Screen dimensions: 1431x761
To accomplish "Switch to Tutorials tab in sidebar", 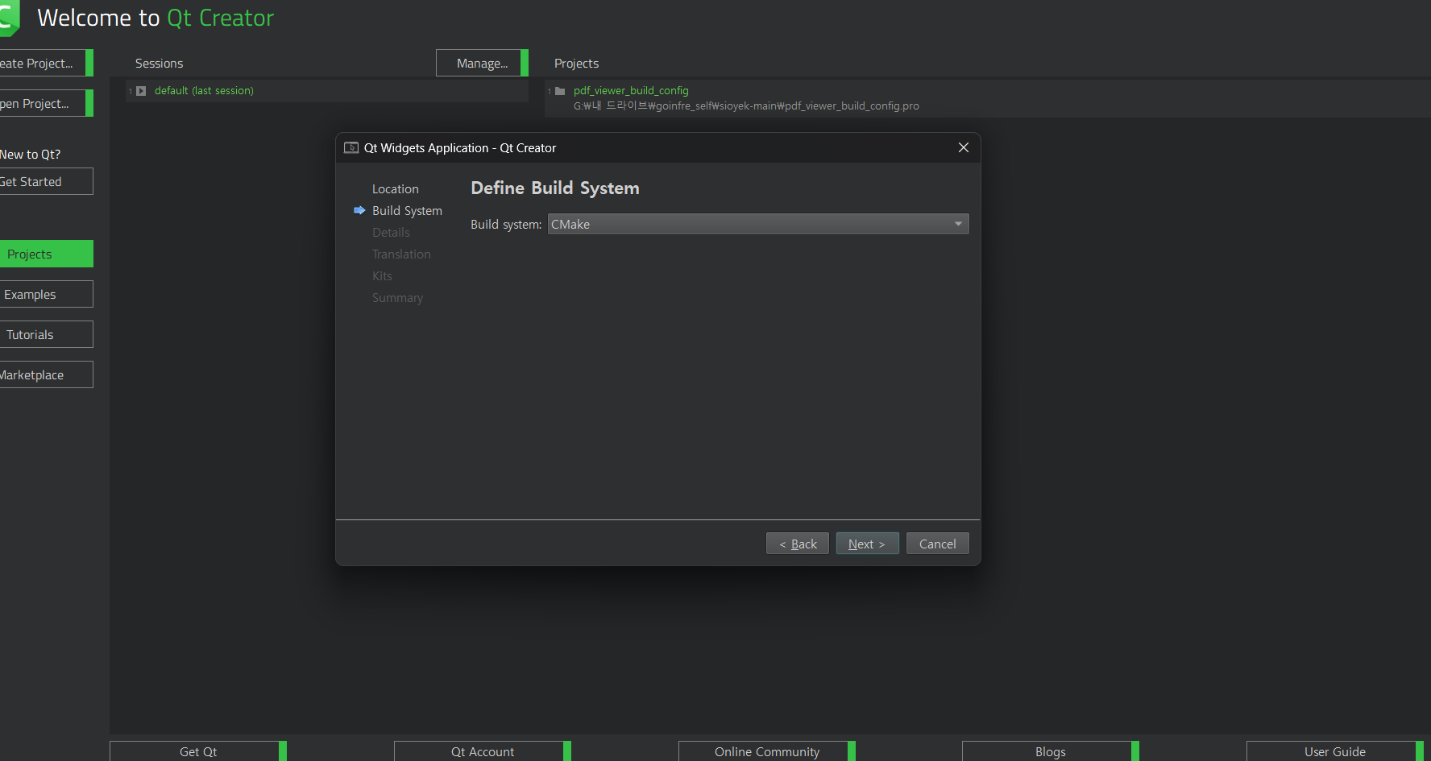I will click(46, 334).
